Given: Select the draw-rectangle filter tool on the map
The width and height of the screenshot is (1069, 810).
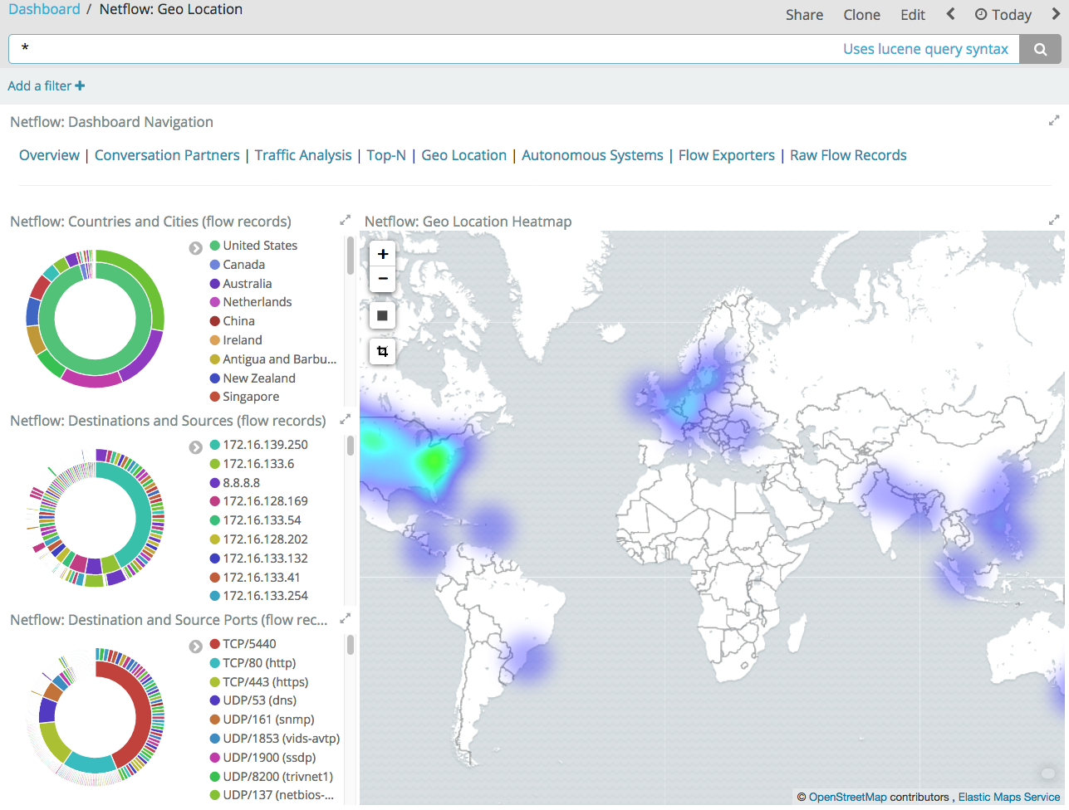Looking at the screenshot, I should pyautogui.click(x=382, y=351).
